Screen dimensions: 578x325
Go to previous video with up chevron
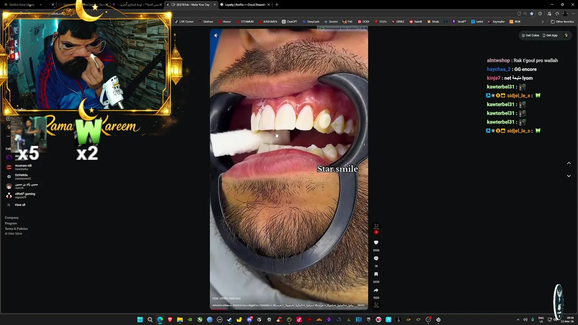[x=569, y=163]
